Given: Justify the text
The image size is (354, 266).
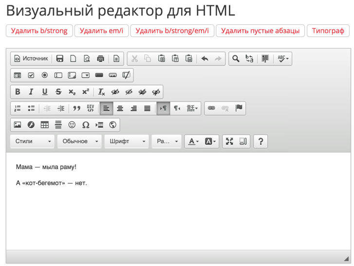Looking at the screenshot, I should pyautogui.click(x=147, y=108).
